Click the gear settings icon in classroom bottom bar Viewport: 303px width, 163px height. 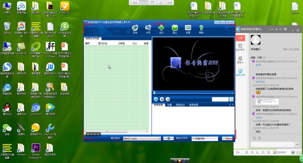click(247, 153)
